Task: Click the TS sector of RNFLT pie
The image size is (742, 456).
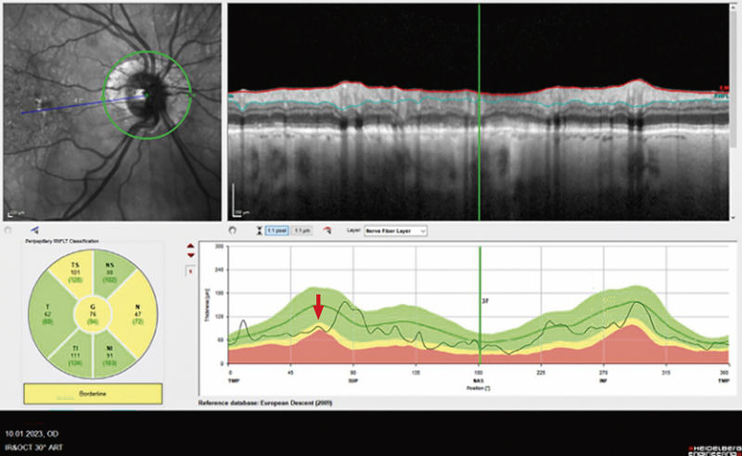Action: [77, 270]
